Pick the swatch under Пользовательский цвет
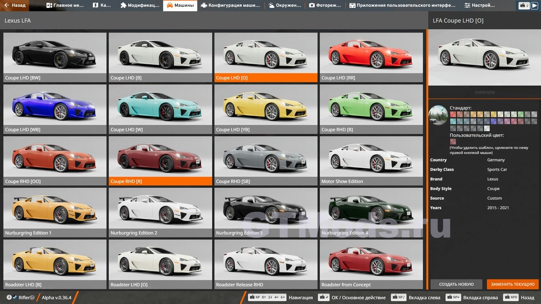The height and width of the screenshot is (304, 541). click(453, 141)
